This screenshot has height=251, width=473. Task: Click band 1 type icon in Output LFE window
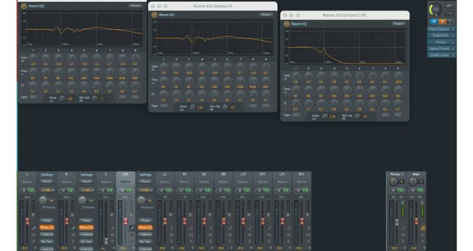pyautogui.click(x=296, y=115)
